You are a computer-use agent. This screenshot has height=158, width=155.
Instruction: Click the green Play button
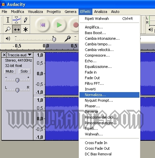(59, 25)
